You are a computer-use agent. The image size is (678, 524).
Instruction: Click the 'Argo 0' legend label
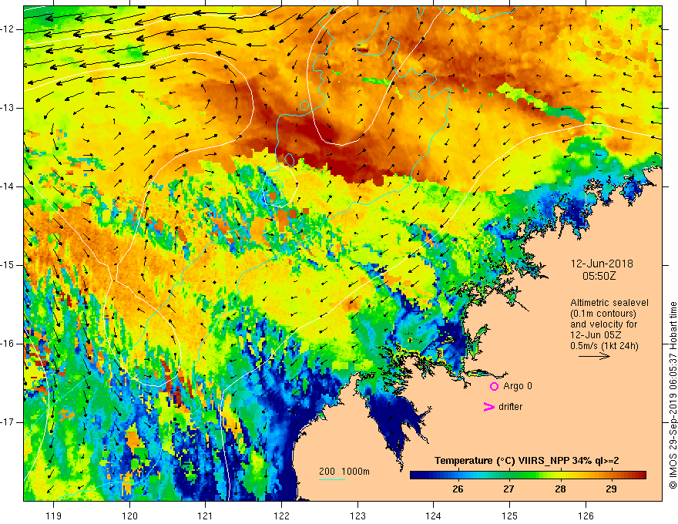(x=518, y=386)
